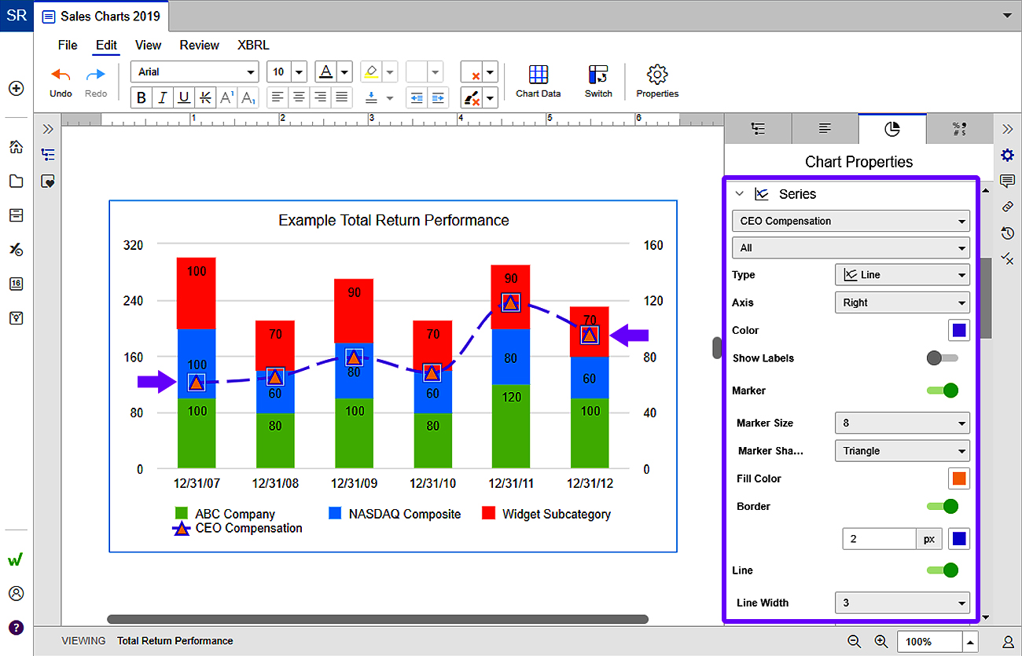
Task: Open the Review menu
Action: pyautogui.click(x=200, y=46)
